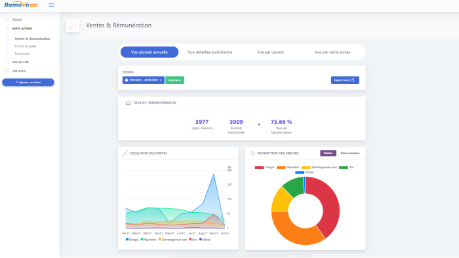Click the 3009 contrats transformés value
Viewport: 459px width, 258px height.
(x=236, y=122)
